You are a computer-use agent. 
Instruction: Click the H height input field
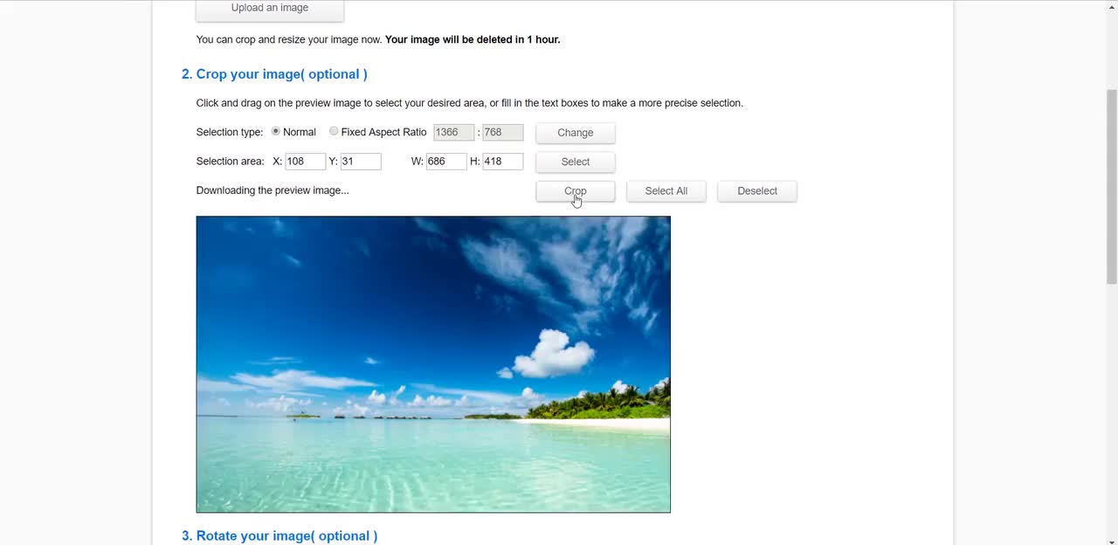(x=503, y=162)
